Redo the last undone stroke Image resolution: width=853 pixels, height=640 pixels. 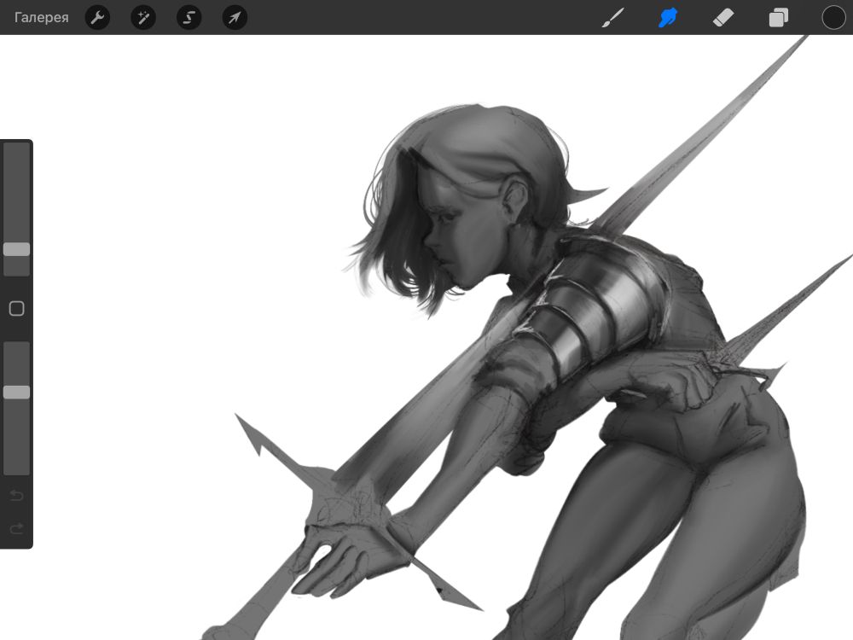tap(17, 528)
